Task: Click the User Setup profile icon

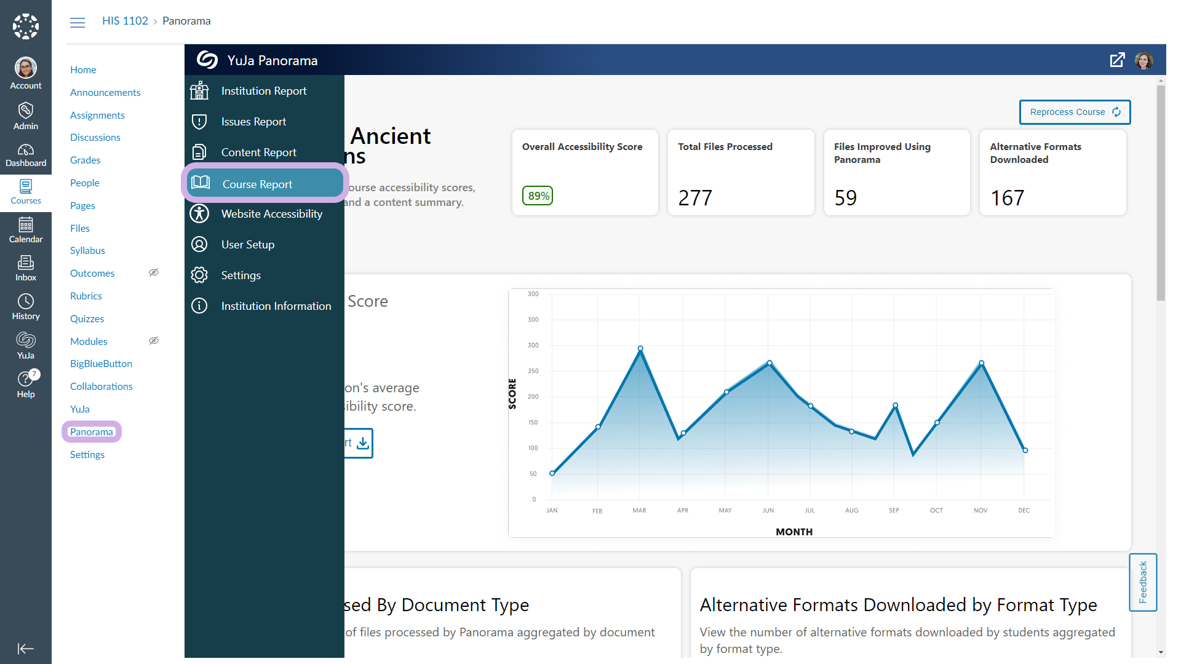Action: pos(199,244)
